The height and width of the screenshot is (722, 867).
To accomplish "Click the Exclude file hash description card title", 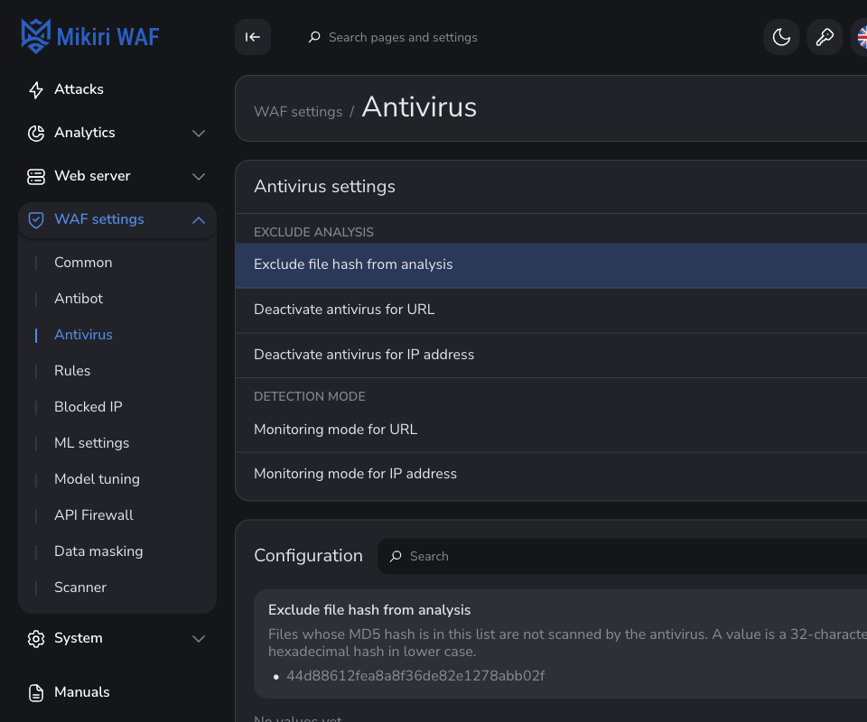I will 369,610.
